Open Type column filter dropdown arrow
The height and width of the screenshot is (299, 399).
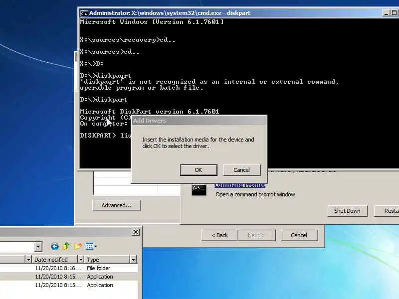tap(133, 259)
